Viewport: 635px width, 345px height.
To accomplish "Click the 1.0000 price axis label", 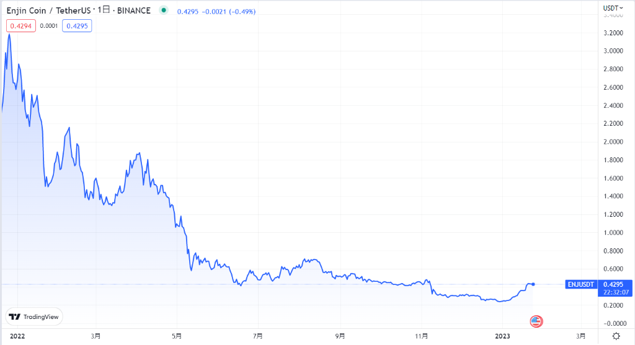I will 613,232.
